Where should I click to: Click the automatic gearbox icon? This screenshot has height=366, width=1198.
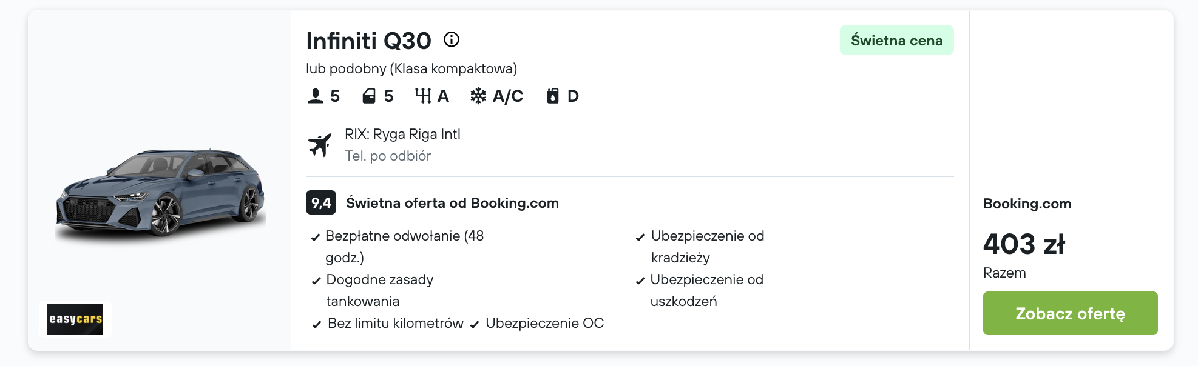coord(423,96)
